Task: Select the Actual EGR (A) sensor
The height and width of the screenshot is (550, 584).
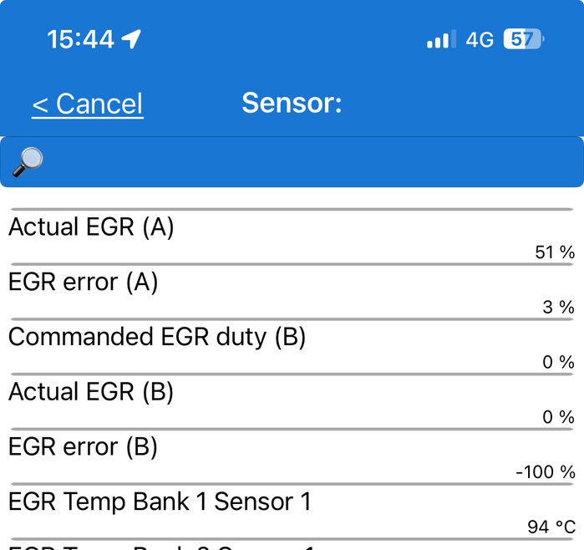Action: coord(292,237)
